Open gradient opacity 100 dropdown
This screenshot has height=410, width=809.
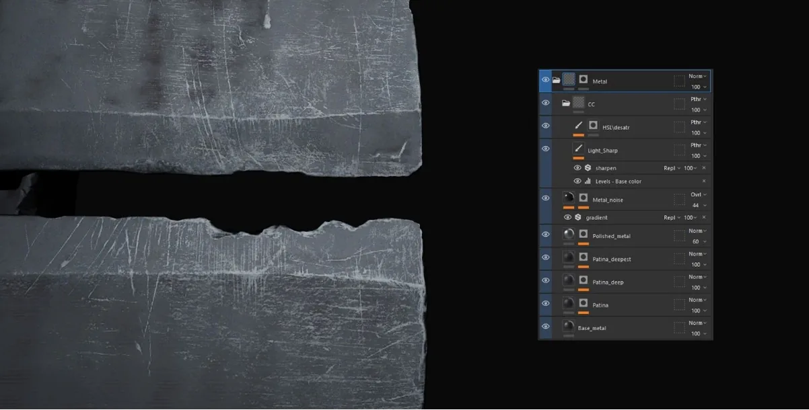point(691,218)
